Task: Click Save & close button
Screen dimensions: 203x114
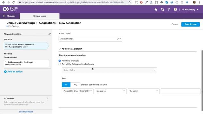Action: click(190, 24)
